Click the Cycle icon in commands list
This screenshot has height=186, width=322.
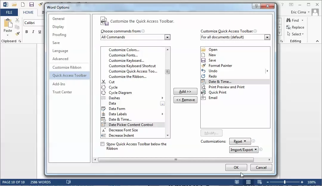(103, 87)
